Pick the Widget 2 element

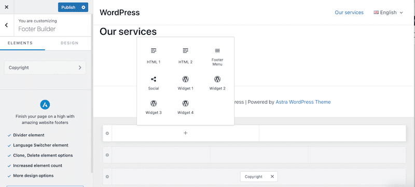(217, 83)
